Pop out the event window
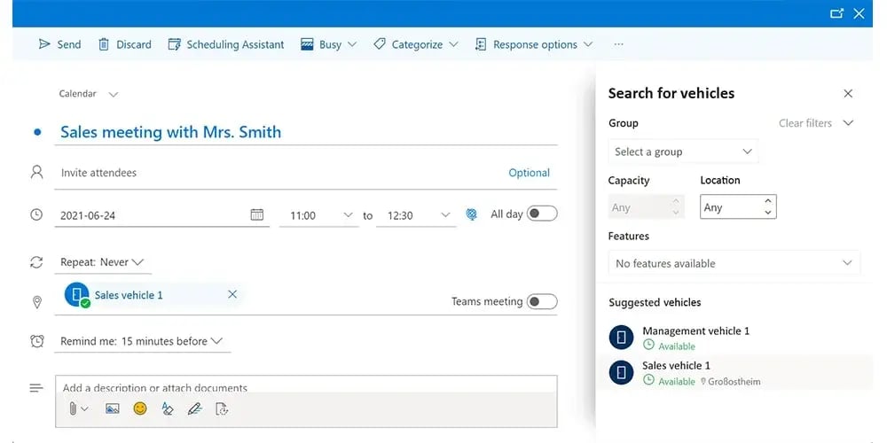 tap(836, 13)
